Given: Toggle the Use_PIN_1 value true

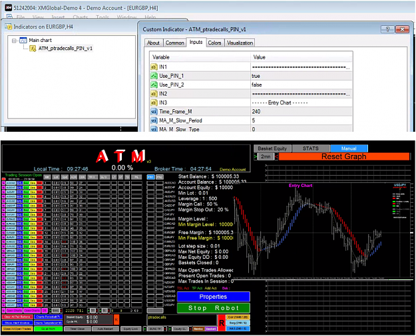Looking at the screenshot, I should coord(302,76).
